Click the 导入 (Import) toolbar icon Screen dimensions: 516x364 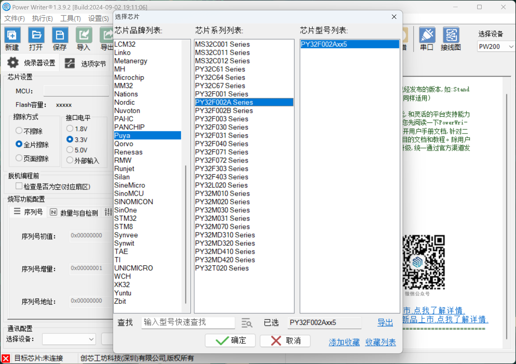pyautogui.click(x=84, y=39)
